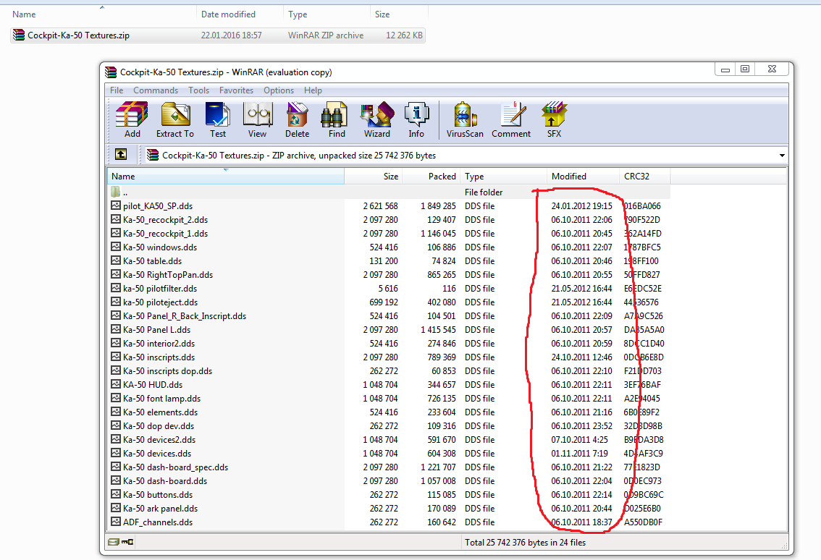Click the parent folder ".." icon
The width and height of the screenshot is (821, 560).
click(x=116, y=192)
